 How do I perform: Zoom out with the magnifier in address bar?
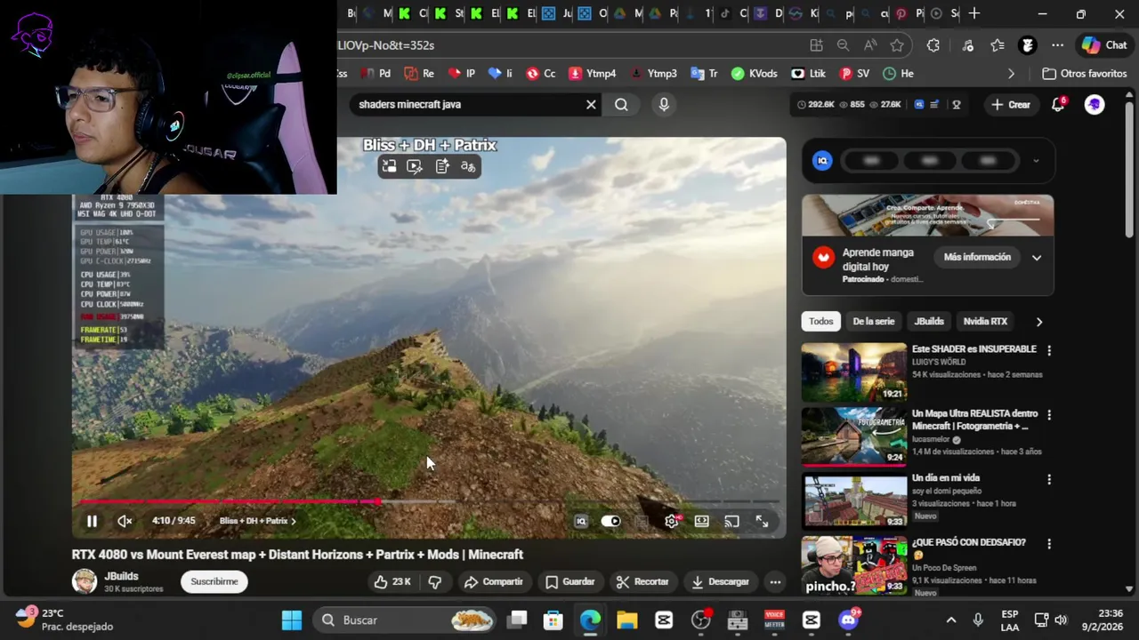click(x=843, y=45)
